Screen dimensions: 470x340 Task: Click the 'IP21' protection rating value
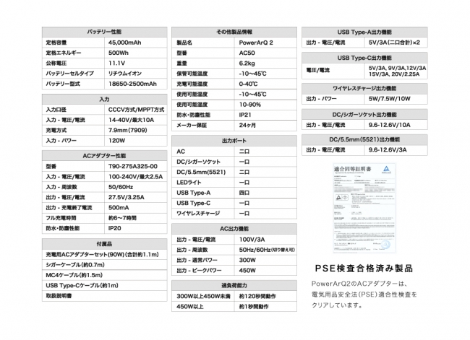coord(245,115)
